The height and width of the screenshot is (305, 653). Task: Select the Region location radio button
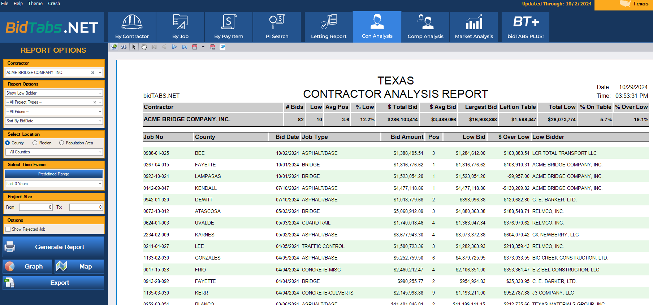(x=35, y=143)
